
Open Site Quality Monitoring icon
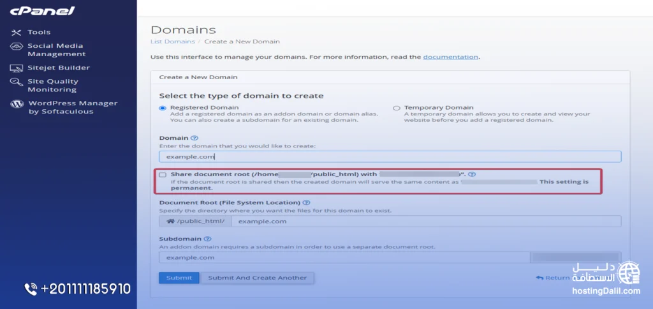point(16,82)
